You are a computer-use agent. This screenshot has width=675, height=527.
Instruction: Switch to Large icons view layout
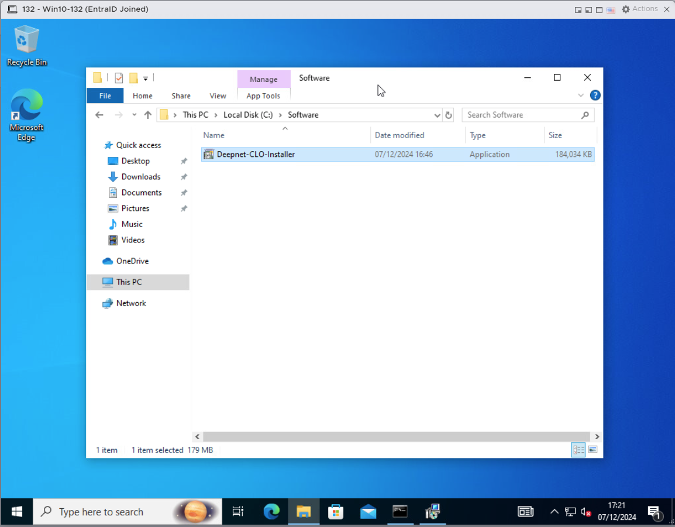point(593,450)
